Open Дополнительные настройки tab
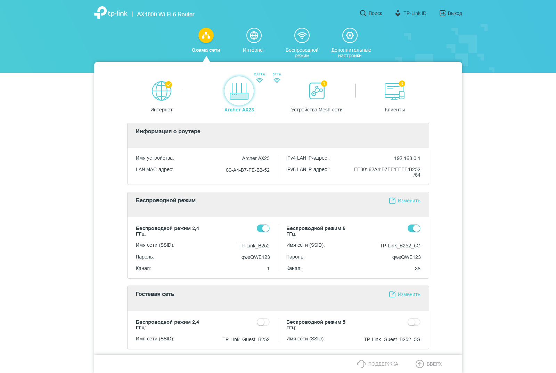 pos(351,53)
